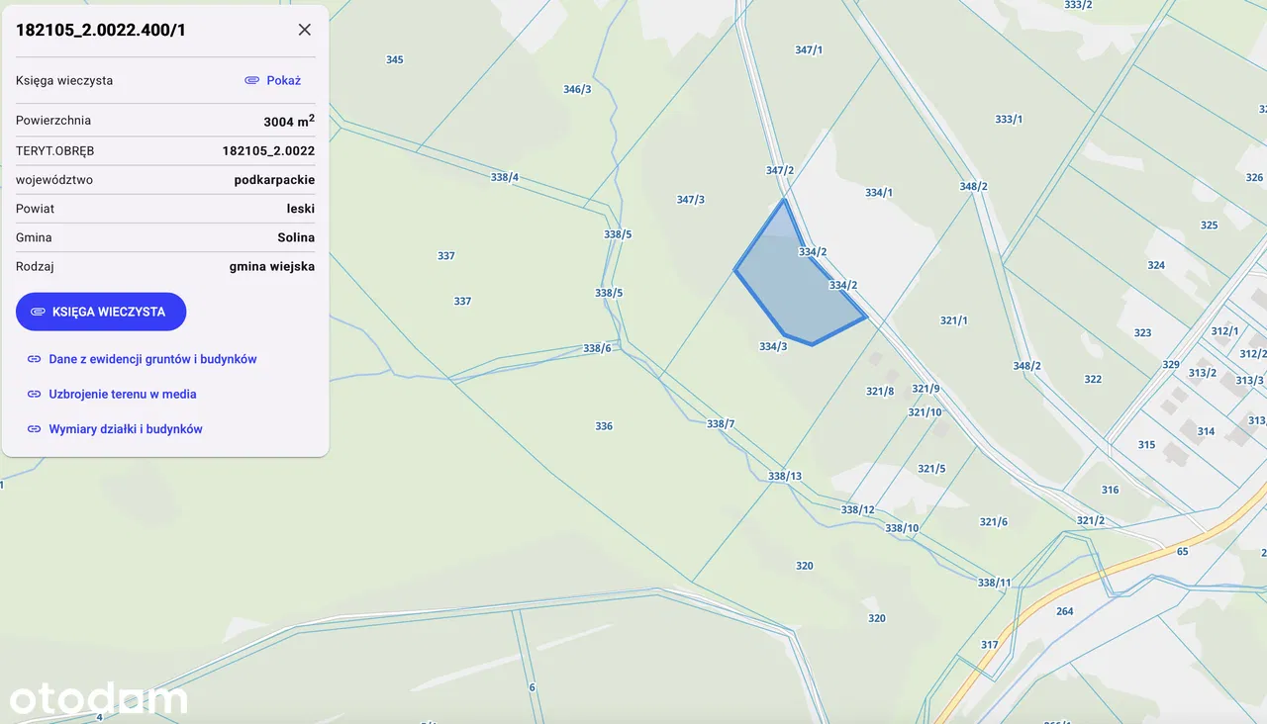This screenshot has height=724, width=1267.
Task: Click the chain icon beside Wymiary działki
Action: [34, 429]
